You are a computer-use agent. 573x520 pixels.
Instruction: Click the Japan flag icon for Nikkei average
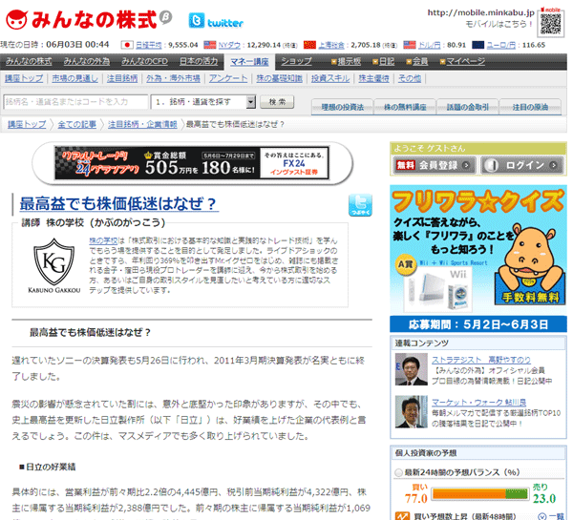pyautogui.click(x=126, y=44)
